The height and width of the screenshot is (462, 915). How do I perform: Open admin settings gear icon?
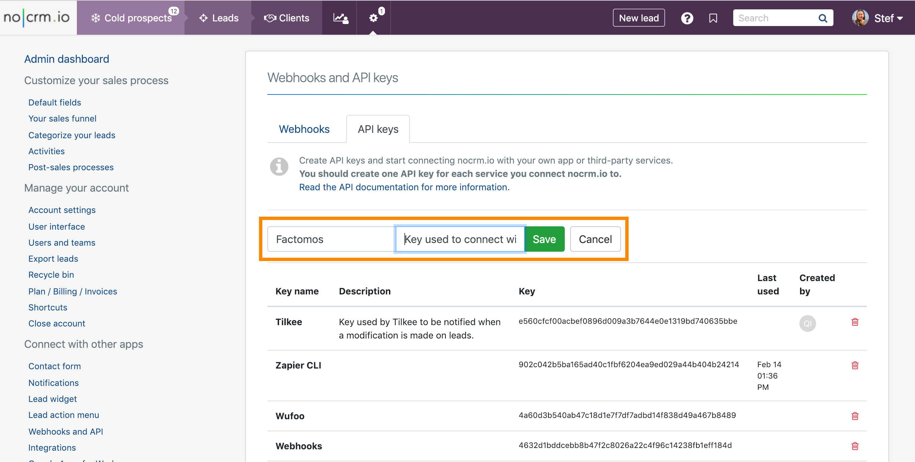373,18
